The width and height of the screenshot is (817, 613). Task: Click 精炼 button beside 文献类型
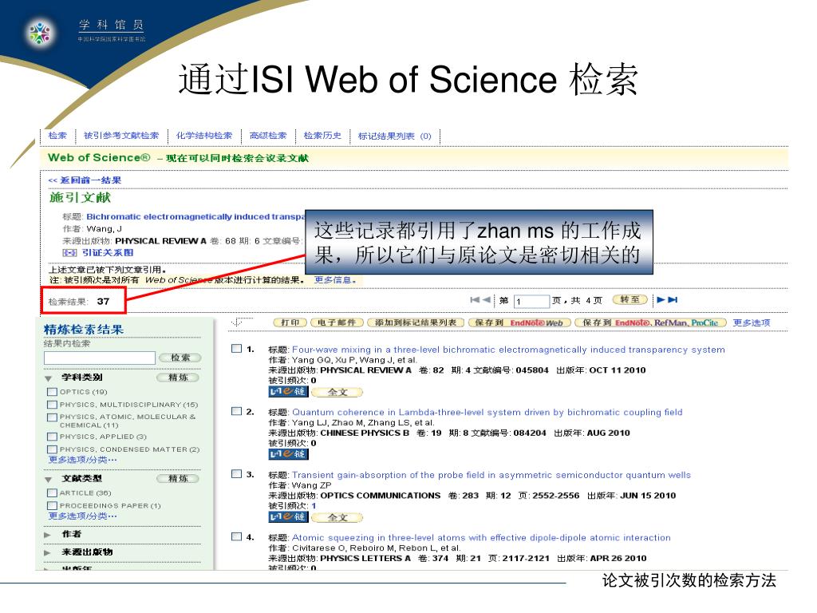pos(178,479)
